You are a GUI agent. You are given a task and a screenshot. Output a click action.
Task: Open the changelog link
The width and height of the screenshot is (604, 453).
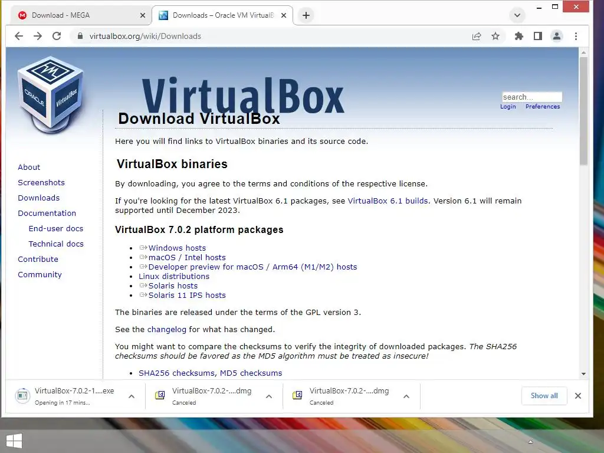[166, 329]
